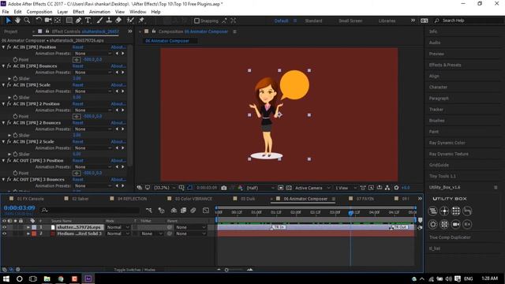Click the snapshot camera icon in viewer
Screen dimensions: 505x284
[x=224, y=188]
